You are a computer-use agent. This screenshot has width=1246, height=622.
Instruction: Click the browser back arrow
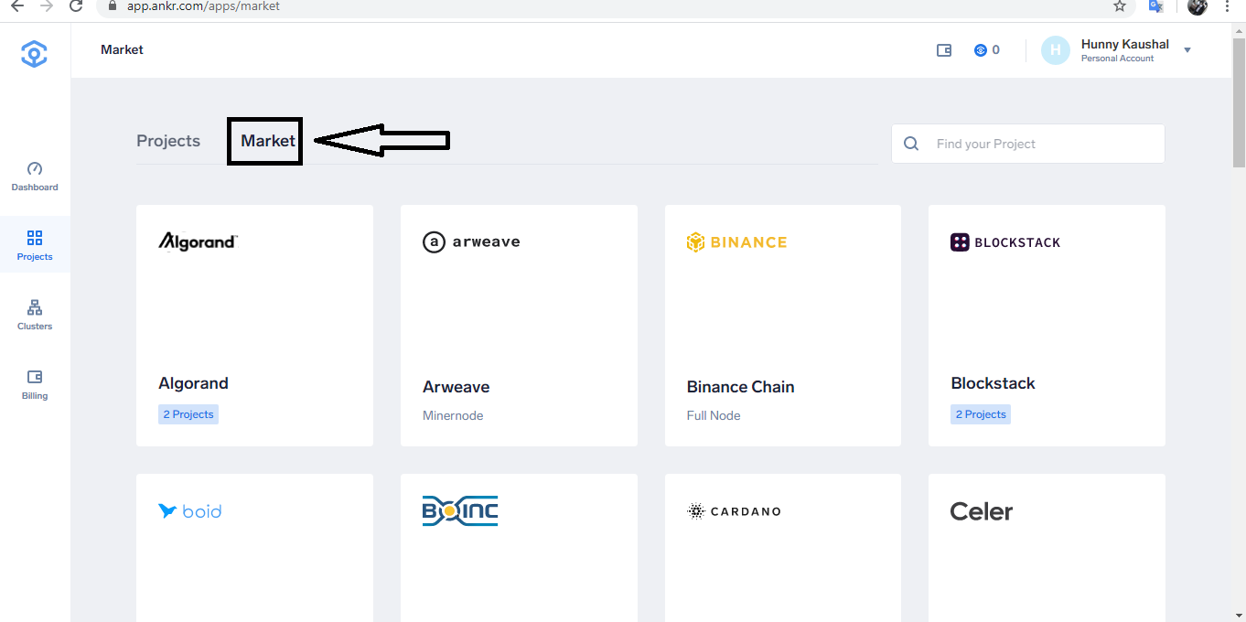(x=16, y=5)
